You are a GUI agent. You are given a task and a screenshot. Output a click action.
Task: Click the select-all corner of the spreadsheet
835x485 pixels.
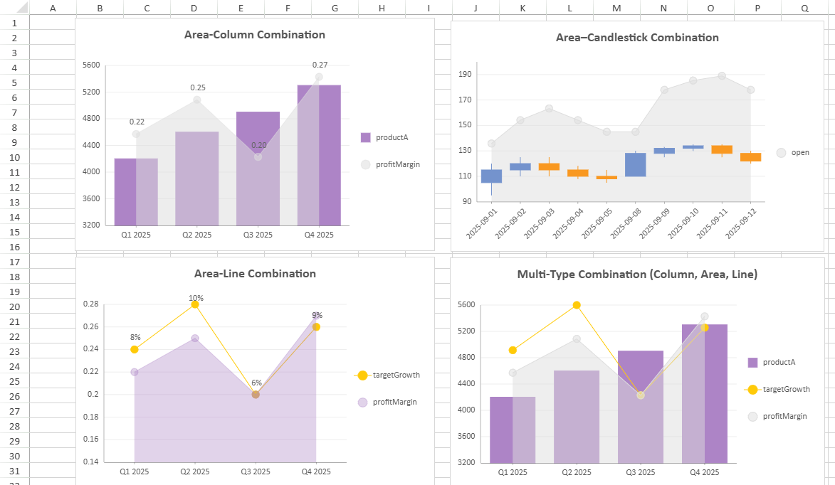[x=14, y=8]
